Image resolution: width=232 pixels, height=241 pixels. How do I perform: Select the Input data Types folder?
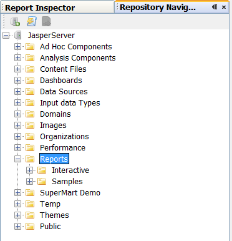(x=70, y=103)
